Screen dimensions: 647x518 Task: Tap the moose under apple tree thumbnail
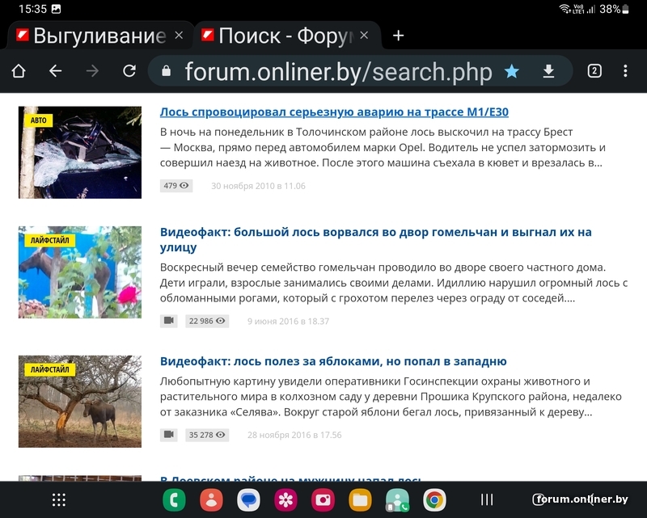(x=80, y=402)
